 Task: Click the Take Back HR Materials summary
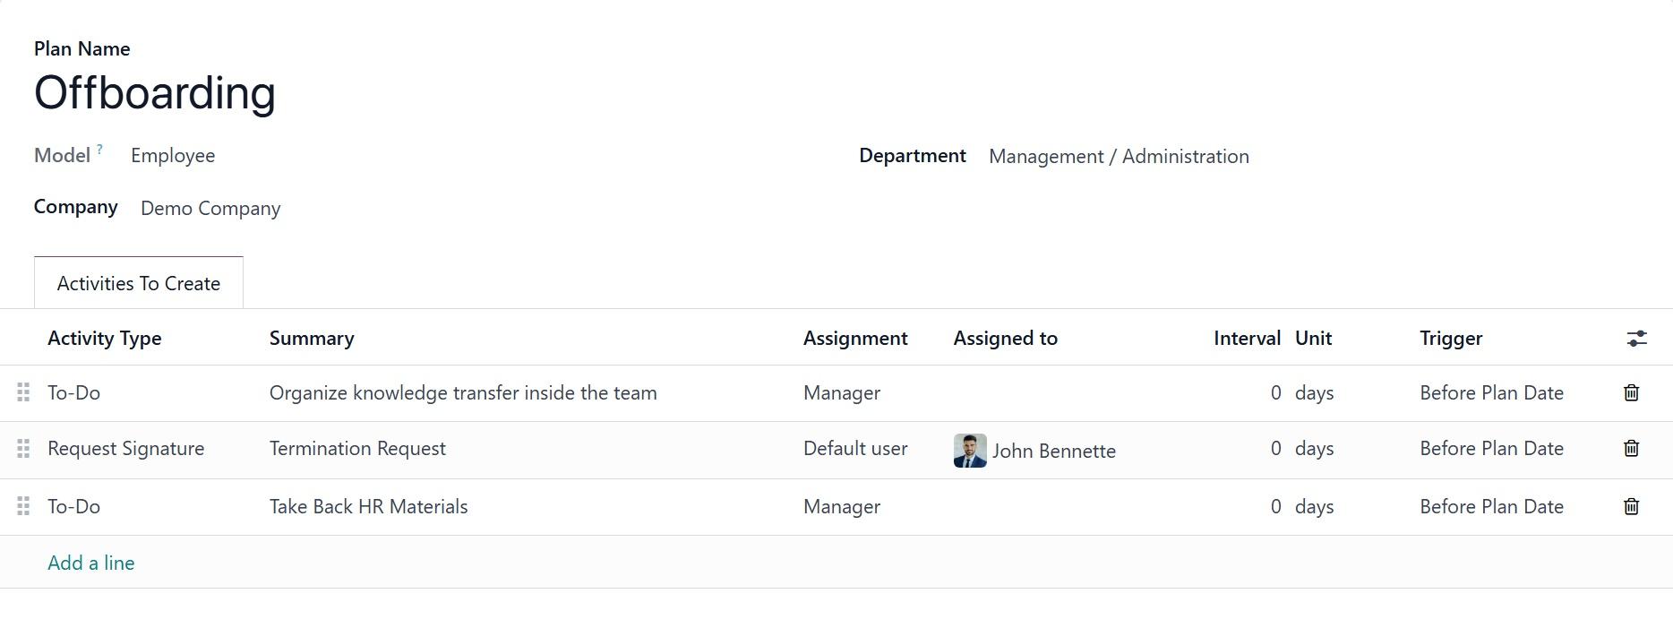(369, 507)
